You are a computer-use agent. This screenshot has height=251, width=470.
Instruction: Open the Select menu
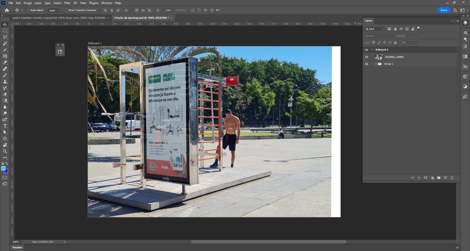pos(57,3)
